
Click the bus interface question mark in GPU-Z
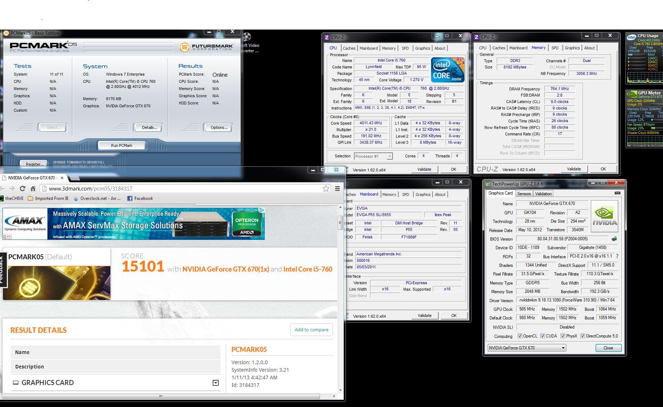pyautogui.click(x=617, y=256)
